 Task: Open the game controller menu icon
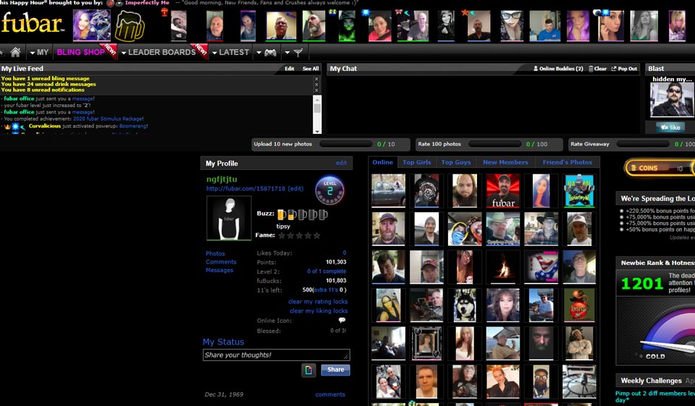click(x=270, y=52)
